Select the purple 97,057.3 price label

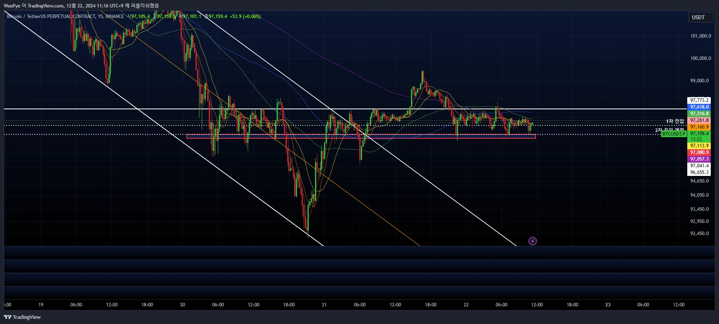point(699,159)
